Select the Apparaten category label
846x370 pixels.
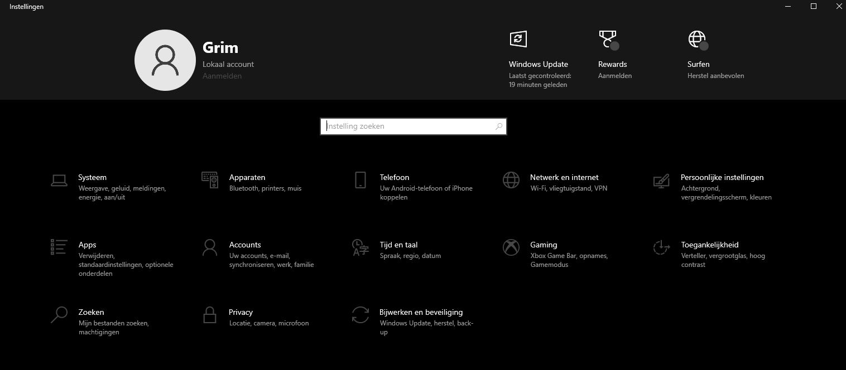tap(247, 177)
